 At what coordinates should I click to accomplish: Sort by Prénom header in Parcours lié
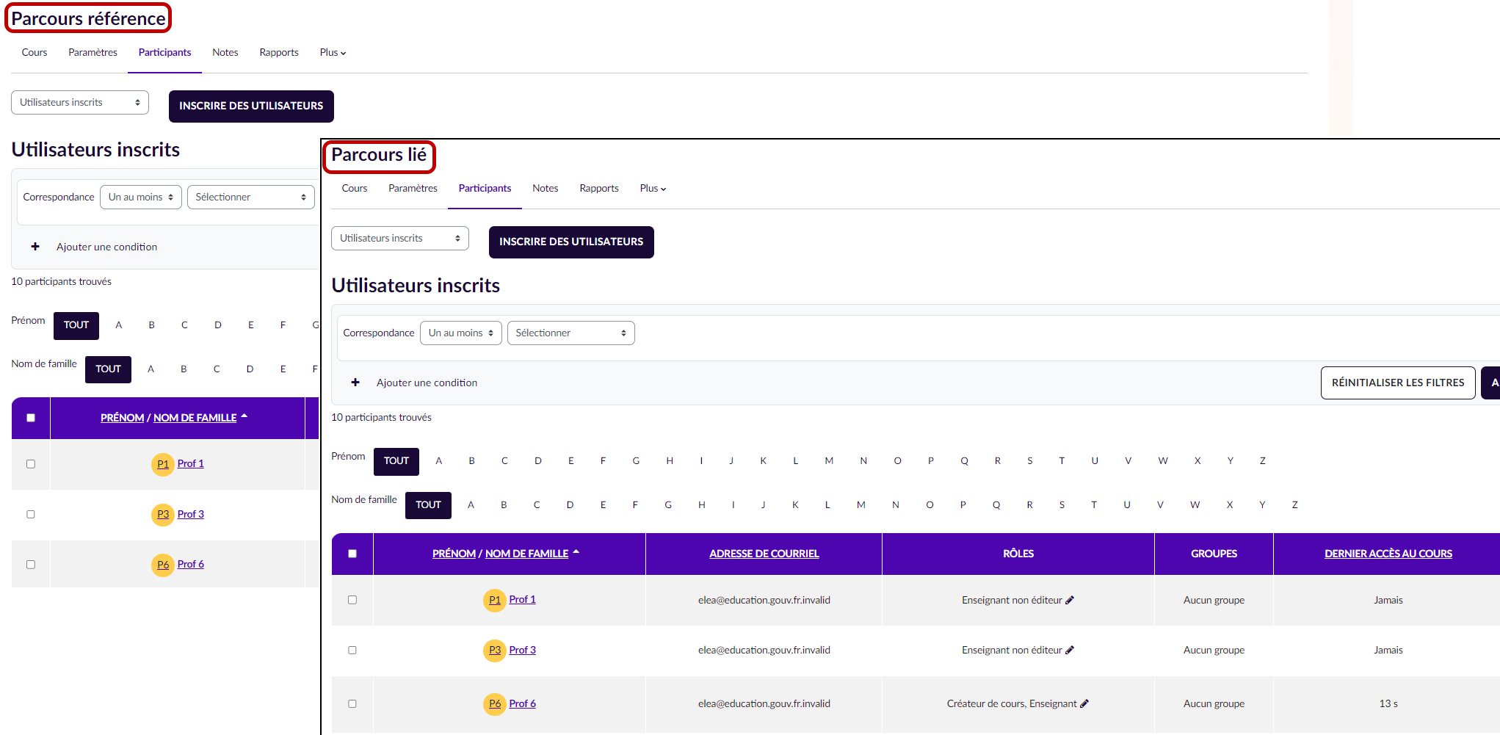[454, 554]
